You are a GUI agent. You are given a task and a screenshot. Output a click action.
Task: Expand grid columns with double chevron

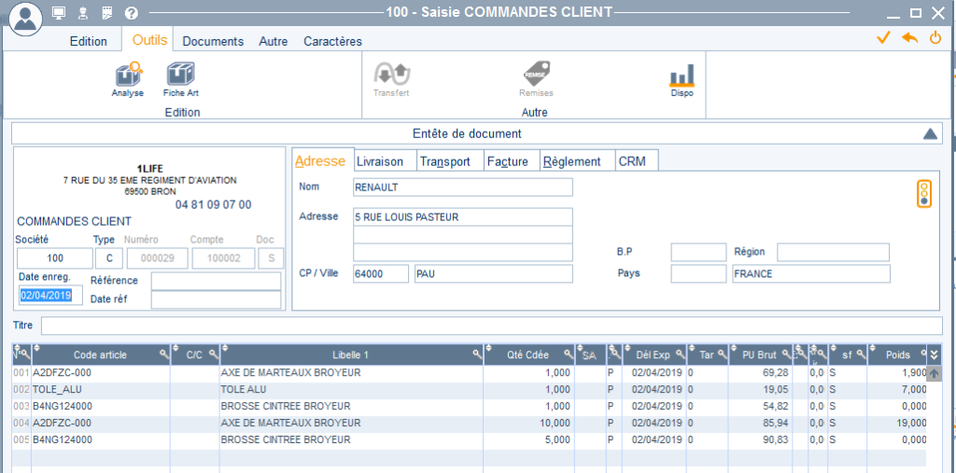[x=935, y=355]
